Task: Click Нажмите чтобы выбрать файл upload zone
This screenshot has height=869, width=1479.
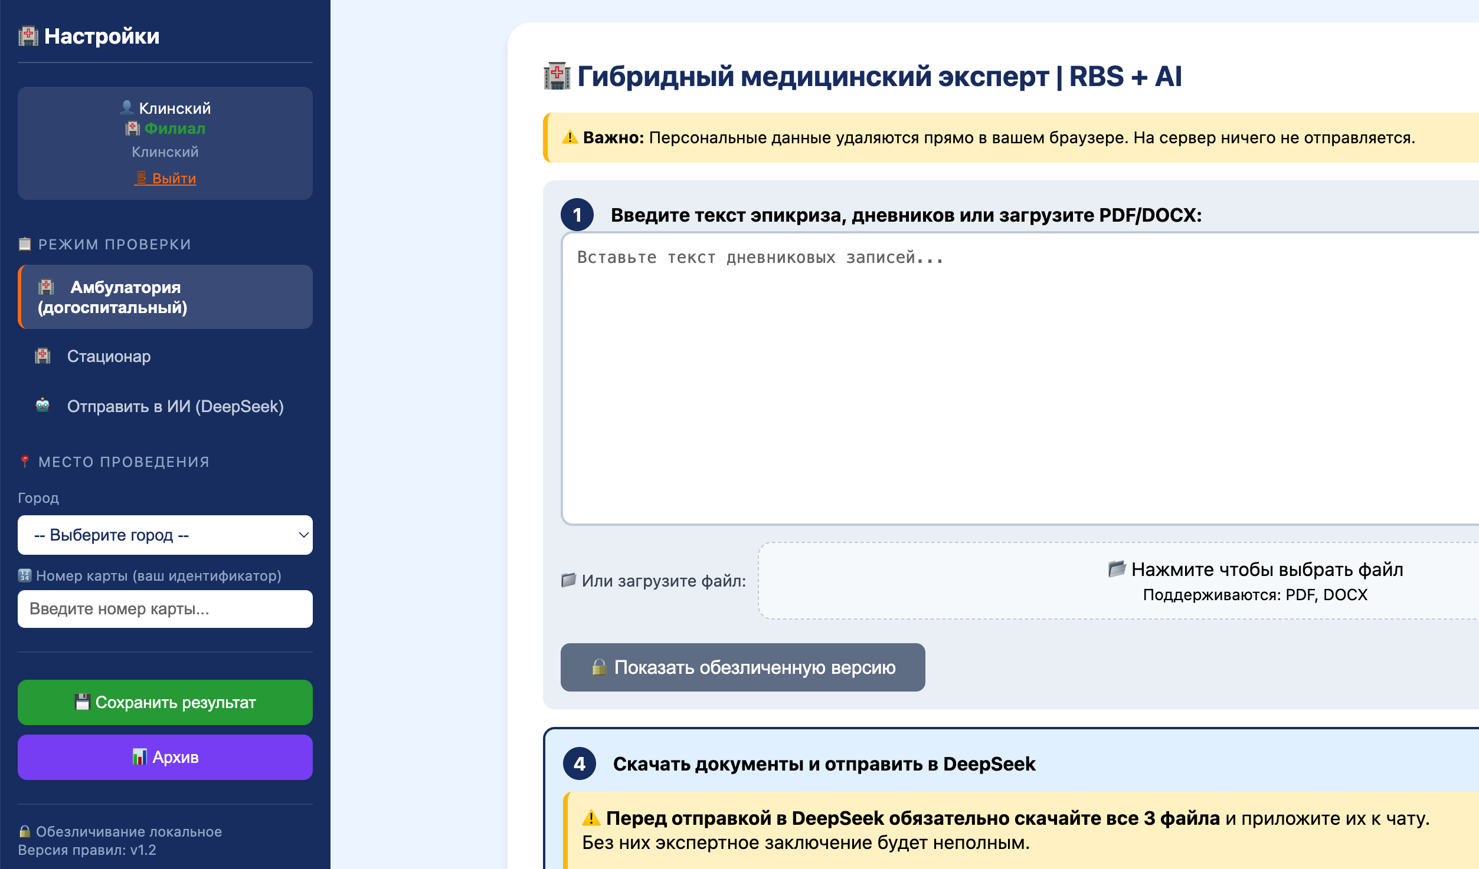Action: (x=1118, y=581)
